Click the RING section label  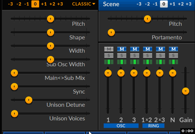point(154,126)
